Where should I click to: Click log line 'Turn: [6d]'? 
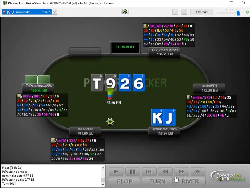(9, 184)
